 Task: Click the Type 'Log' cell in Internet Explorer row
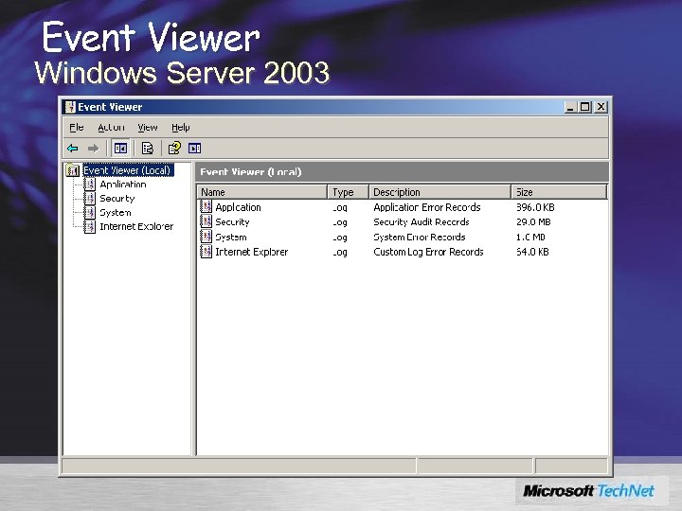click(340, 252)
